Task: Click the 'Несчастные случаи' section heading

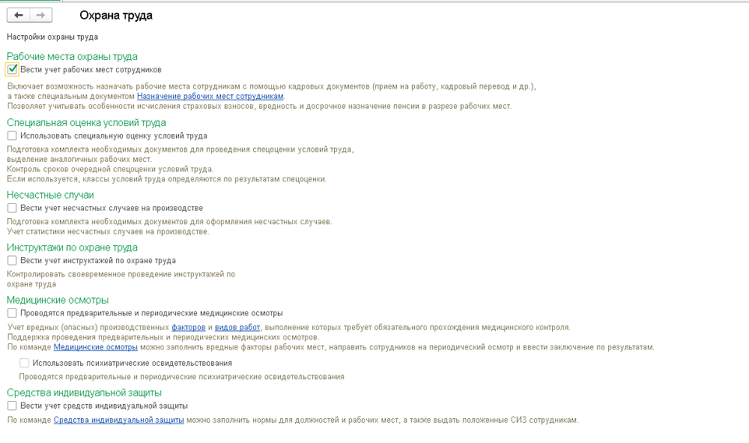Action: (x=50, y=195)
